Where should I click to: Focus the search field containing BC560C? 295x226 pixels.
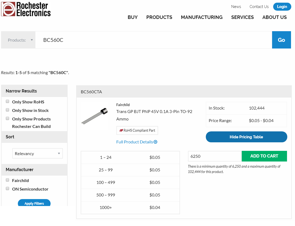[154, 40]
